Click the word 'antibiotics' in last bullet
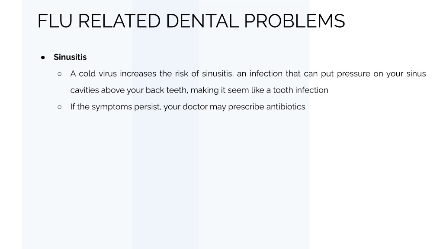The height and width of the screenshot is (249, 443). click(x=286, y=107)
